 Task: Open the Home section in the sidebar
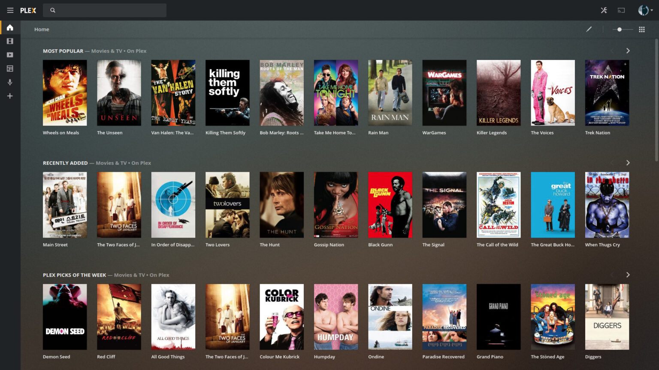pos(9,27)
